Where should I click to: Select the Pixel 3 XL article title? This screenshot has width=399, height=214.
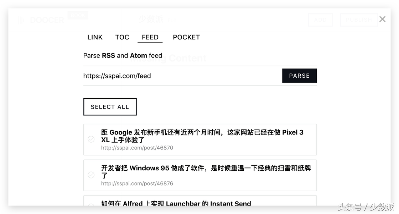202,136
